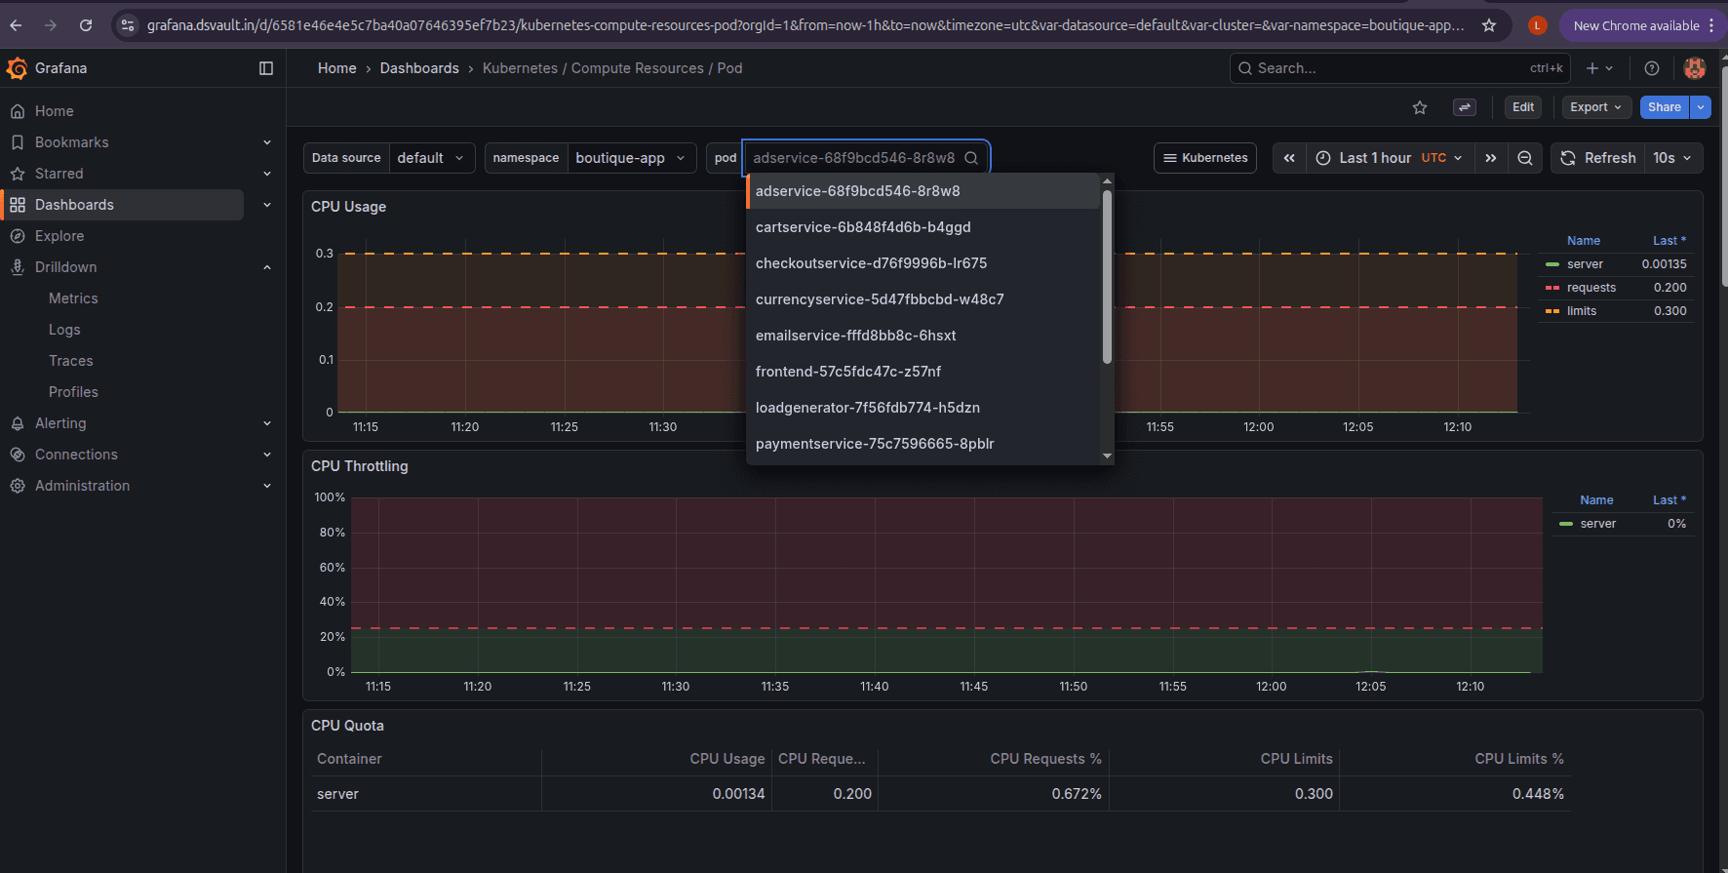This screenshot has width=1728, height=873.
Task: Select pod adservice-68f9bcd546-8r8w8
Action: pos(923,191)
